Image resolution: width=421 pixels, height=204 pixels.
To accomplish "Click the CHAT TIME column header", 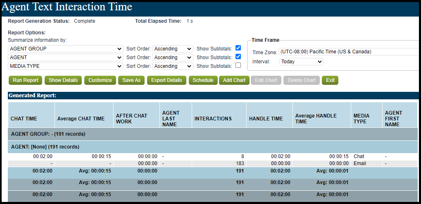I will (x=31, y=115).
